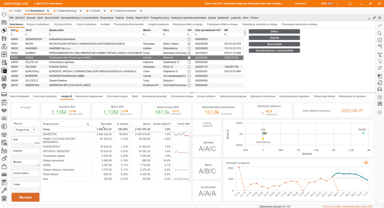Click the refresh arrows icon in right toolbar
384x208 pixels.
(x=379, y=67)
